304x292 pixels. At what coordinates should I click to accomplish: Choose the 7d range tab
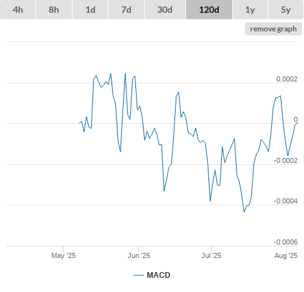point(126,10)
